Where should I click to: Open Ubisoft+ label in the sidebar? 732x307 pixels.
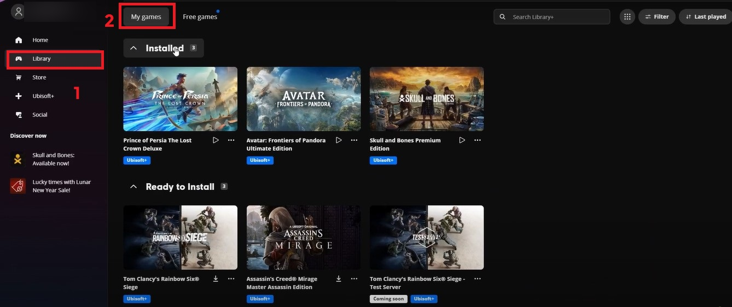[43, 96]
